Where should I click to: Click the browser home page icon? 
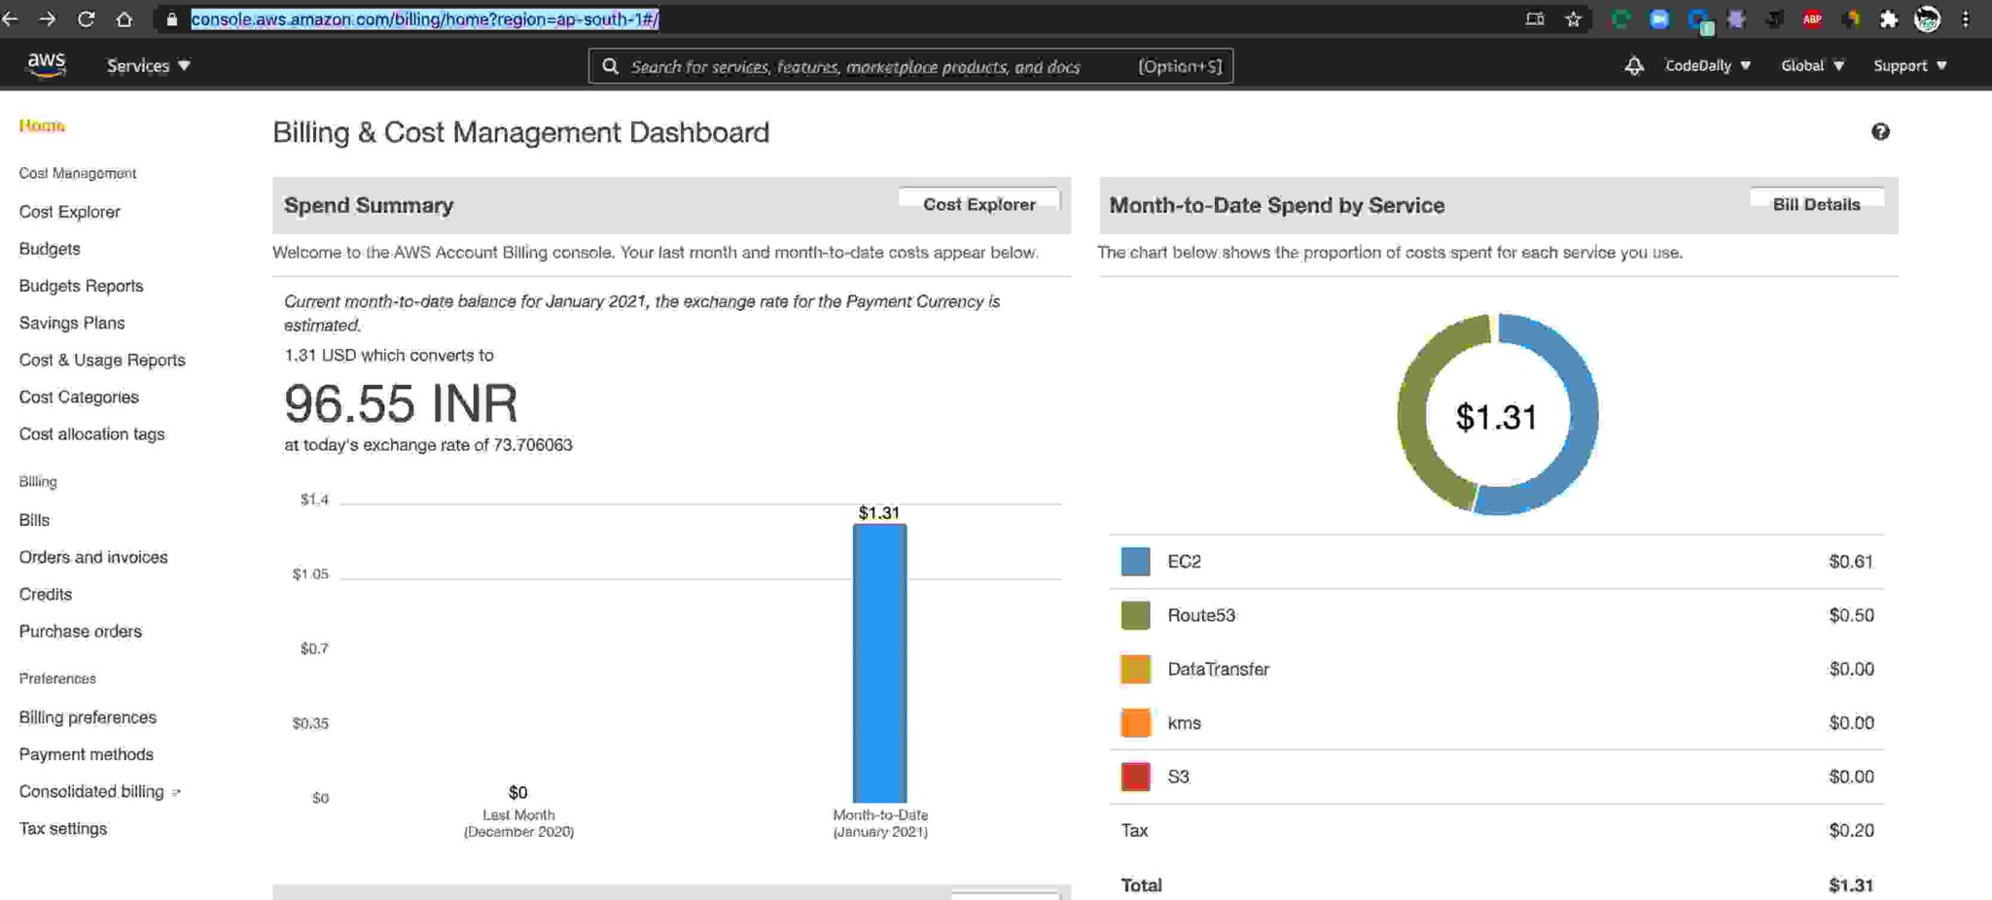[124, 19]
